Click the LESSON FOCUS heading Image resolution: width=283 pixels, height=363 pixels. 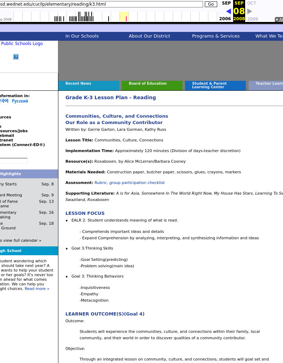coord(85,213)
